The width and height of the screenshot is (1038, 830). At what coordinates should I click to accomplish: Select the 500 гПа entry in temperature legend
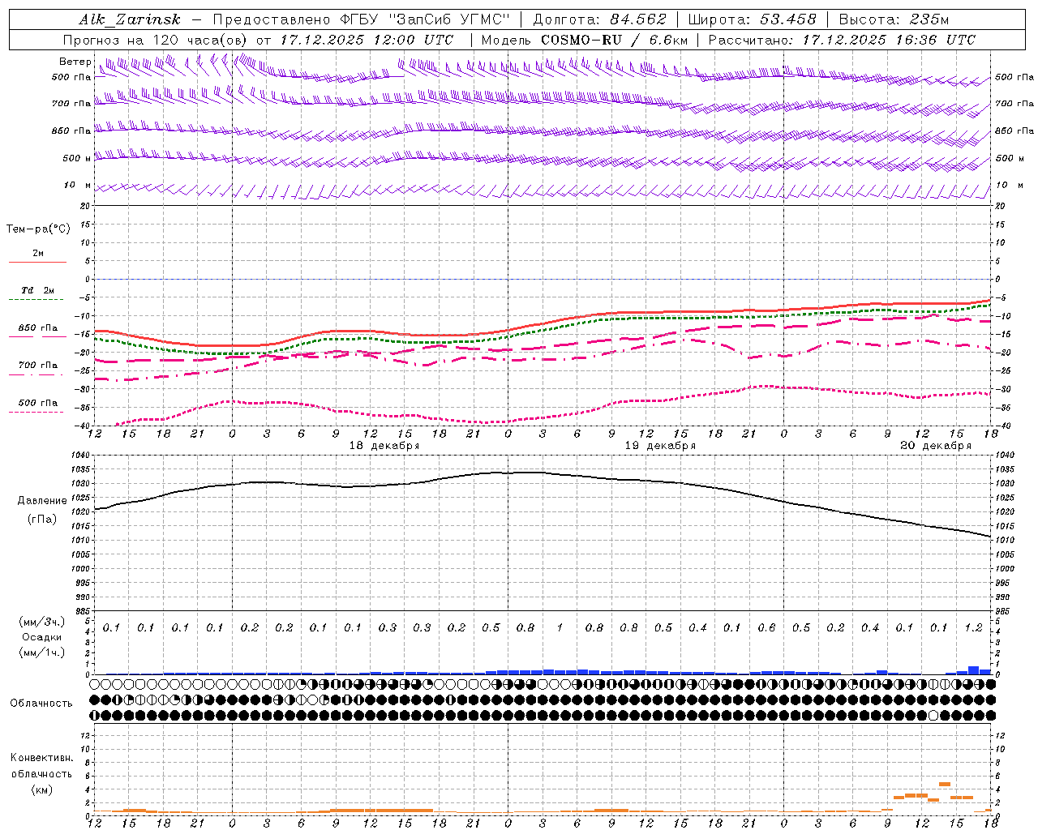pos(38,403)
